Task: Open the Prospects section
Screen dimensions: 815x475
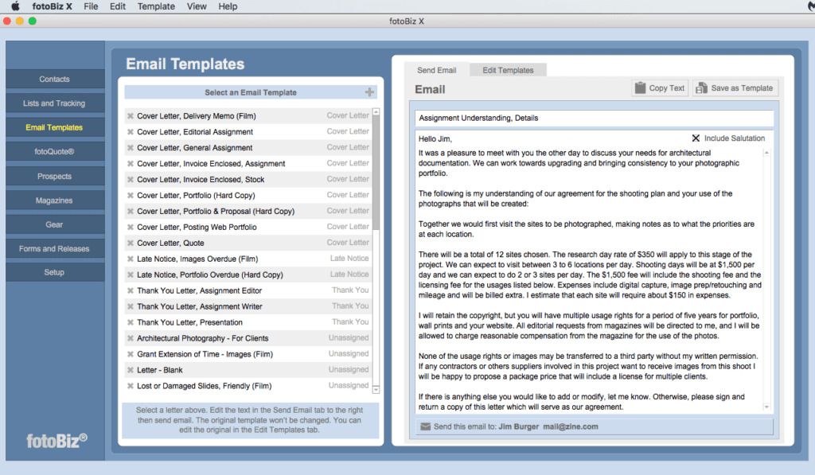Action: pyautogui.click(x=55, y=176)
